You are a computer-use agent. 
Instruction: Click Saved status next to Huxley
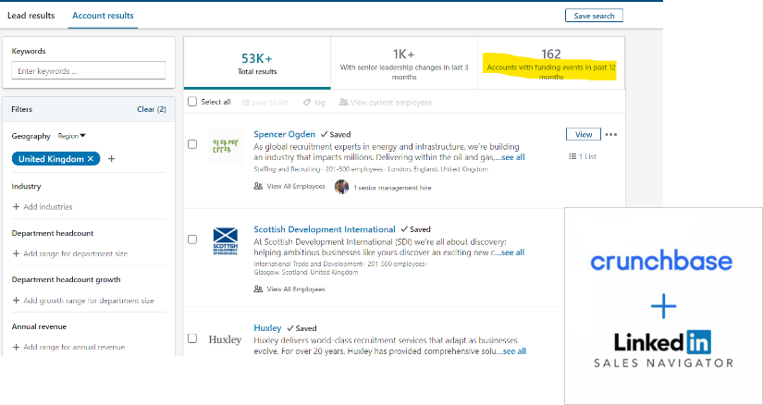(302, 328)
